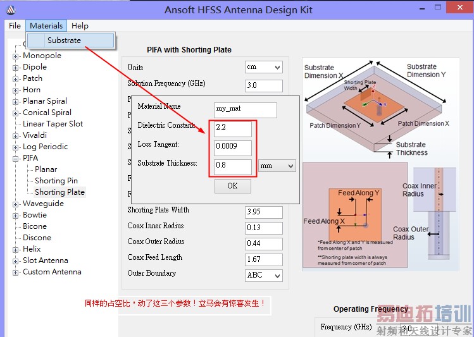Screen dimensions: 474x337
Task: Edit the Coax Inner Radius field
Action: (264, 228)
